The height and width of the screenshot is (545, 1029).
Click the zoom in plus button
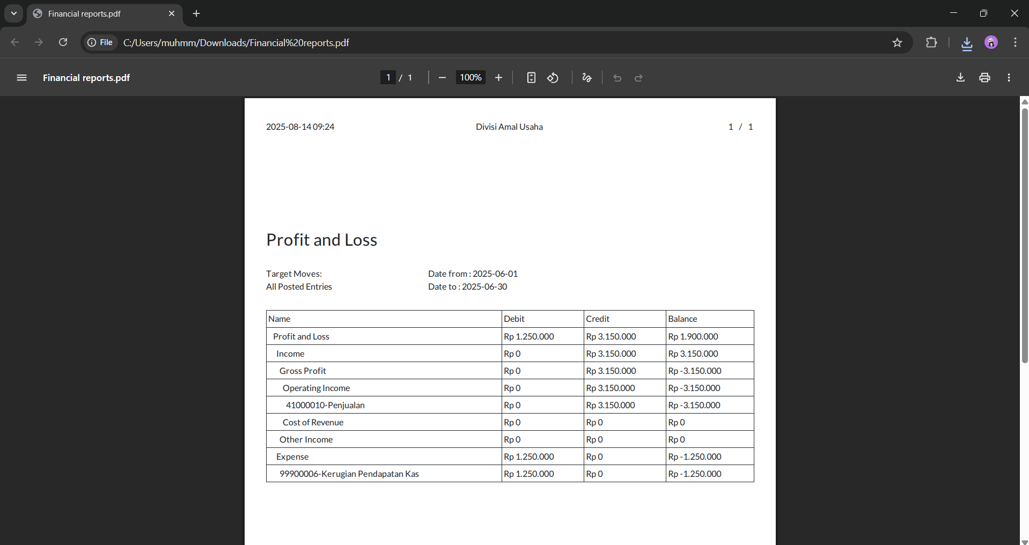(x=498, y=78)
